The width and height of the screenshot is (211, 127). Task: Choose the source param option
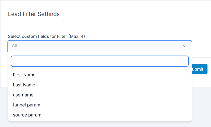tap(27, 115)
